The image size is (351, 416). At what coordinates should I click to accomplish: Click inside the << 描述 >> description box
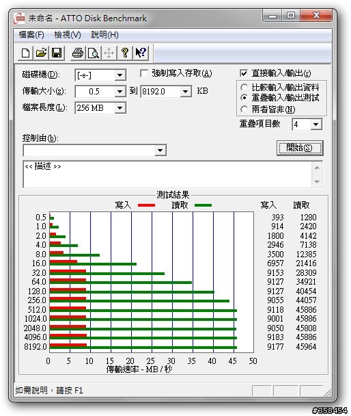click(x=167, y=174)
